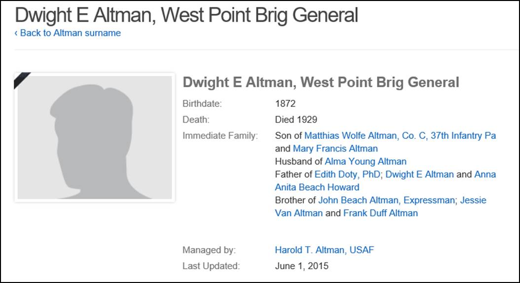Image resolution: width=520 pixels, height=283 pixels.
Task: View Anna Anita Beach Howard profile
Action: click(385, 181)
